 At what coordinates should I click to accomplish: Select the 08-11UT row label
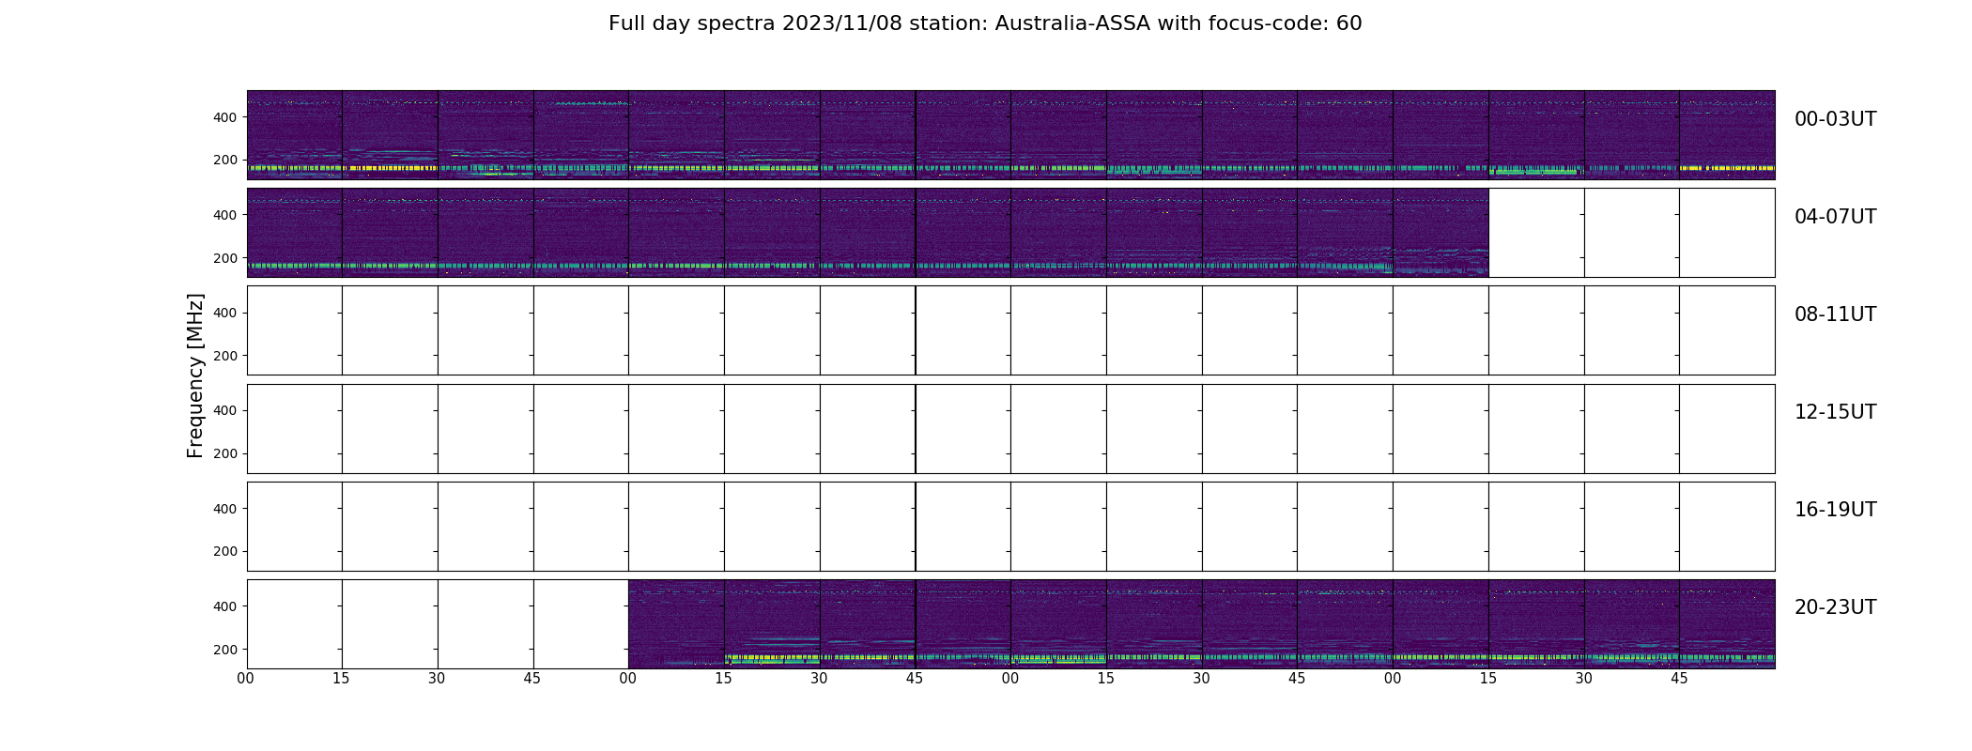pyautogui.click(x=1835, y=314)
